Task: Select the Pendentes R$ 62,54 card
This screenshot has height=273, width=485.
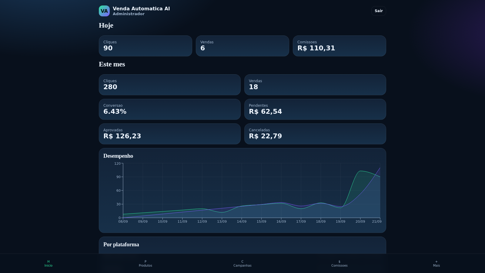Action: tap(315, 109)
